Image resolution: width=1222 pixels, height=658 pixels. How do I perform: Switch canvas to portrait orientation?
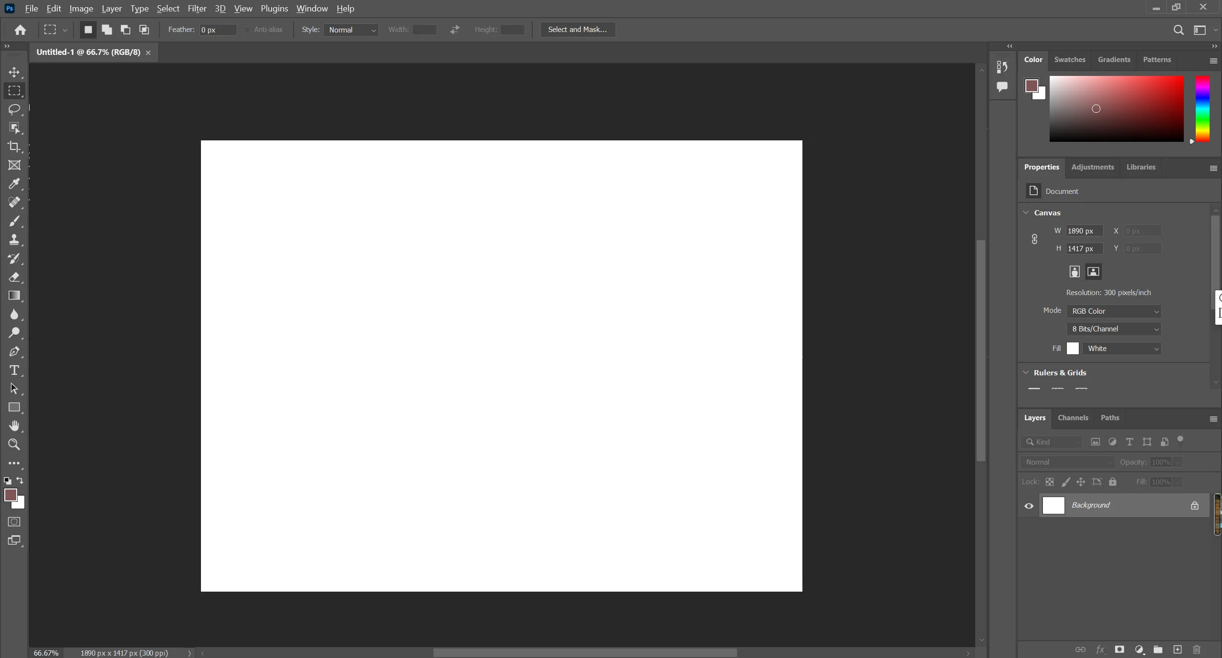[1074, 272]
